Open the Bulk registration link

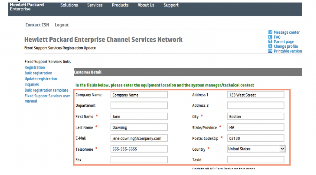[38, 73]
